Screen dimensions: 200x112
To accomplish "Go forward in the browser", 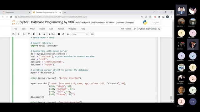I will (x=7, y=17).
